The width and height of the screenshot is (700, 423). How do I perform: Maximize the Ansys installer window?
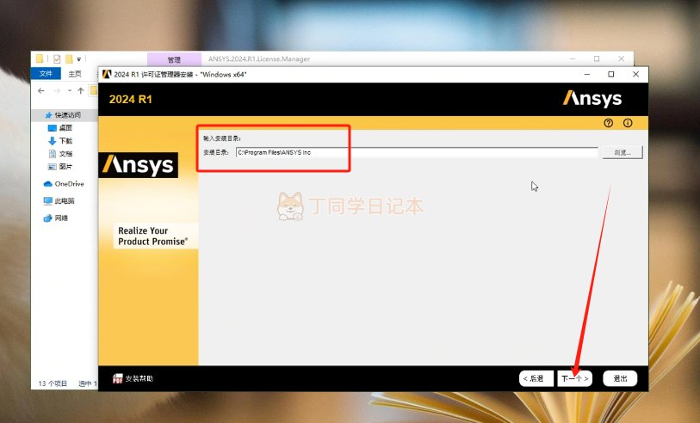[611, 75]
